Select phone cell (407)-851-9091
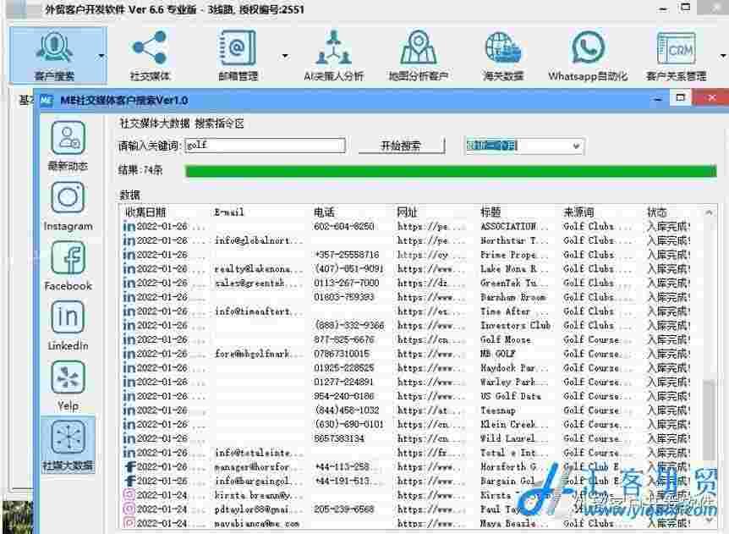 point(348,269)
